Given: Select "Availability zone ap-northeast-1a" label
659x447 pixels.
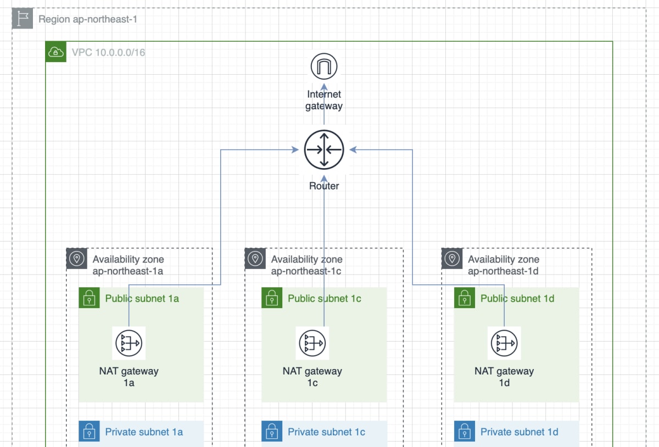Looking at the screenshot, I should tap(128, 265).
